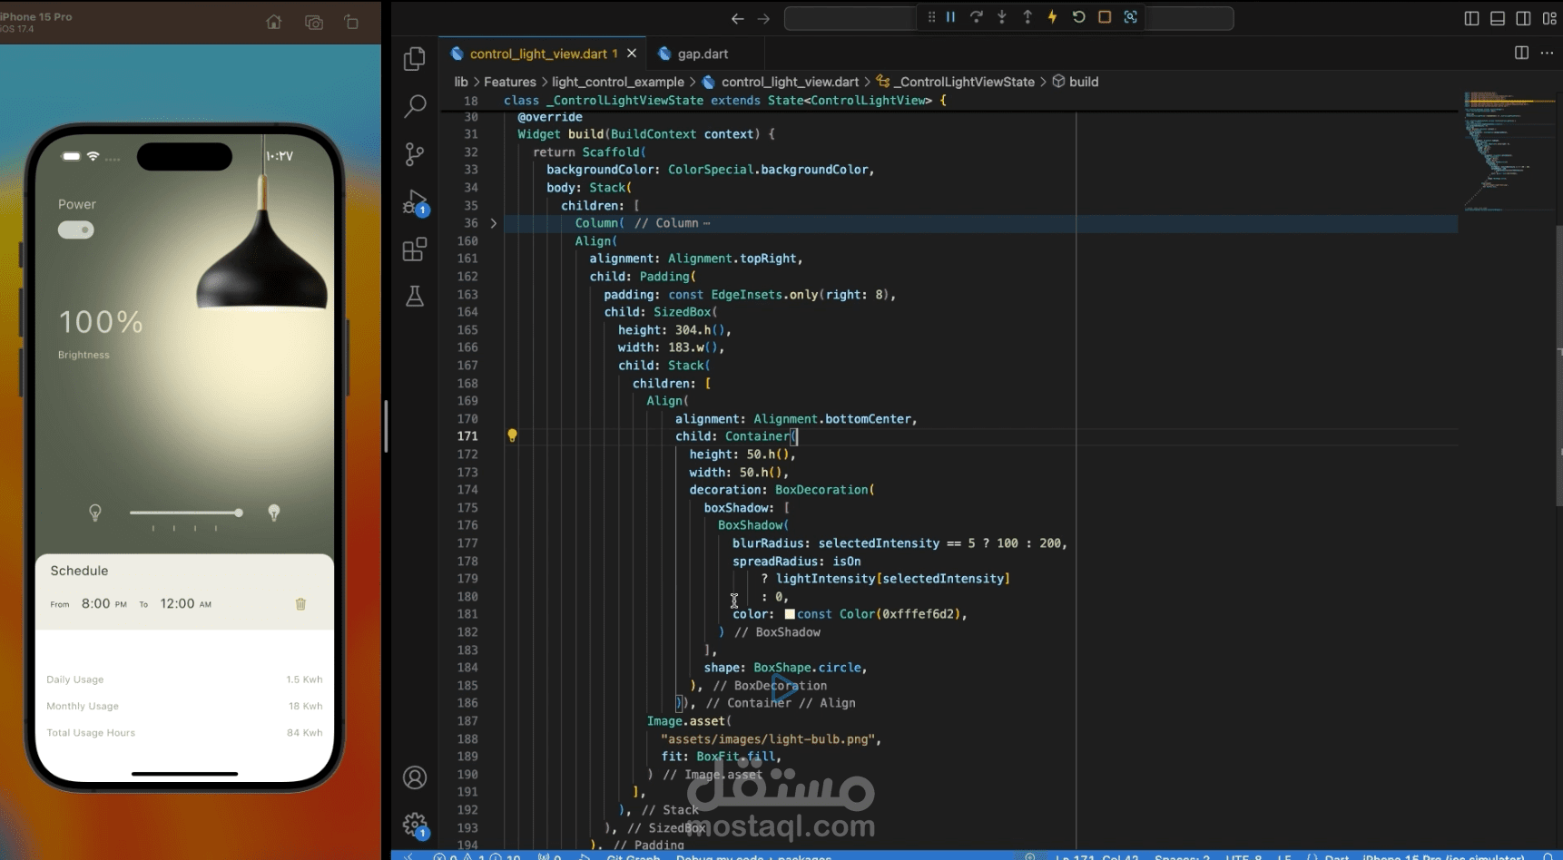
Task: Tap the 12:00 AM end time
Action: point(186,603)
